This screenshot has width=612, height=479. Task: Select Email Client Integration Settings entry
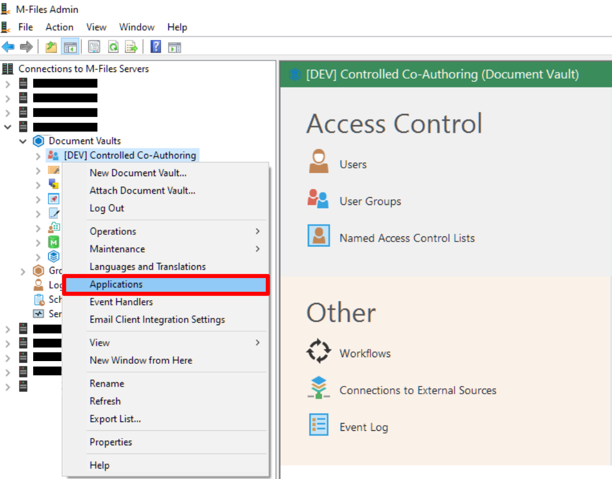click(x=166, y=320)
